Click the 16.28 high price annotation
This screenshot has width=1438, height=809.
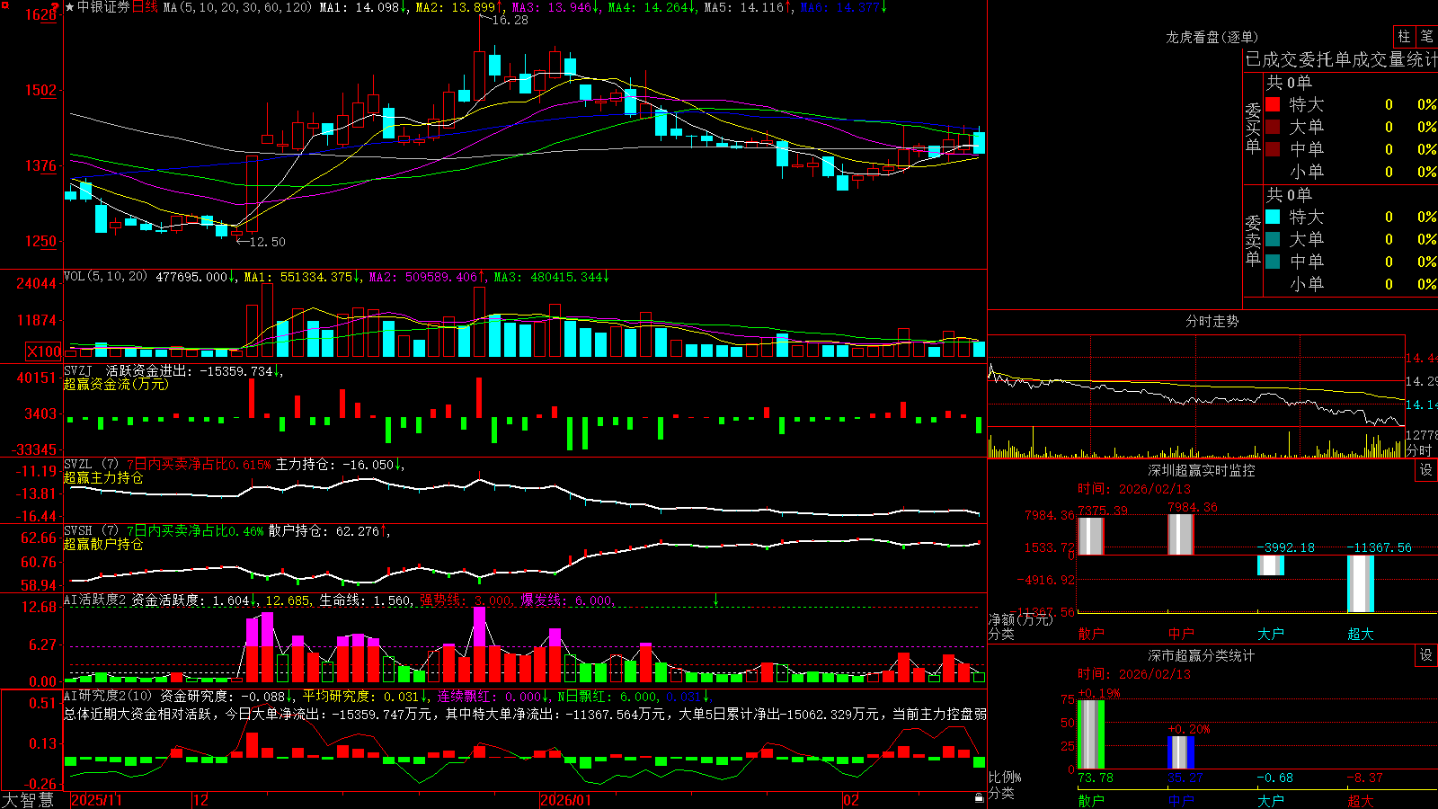pyautogui.click(x=510, y=20)
